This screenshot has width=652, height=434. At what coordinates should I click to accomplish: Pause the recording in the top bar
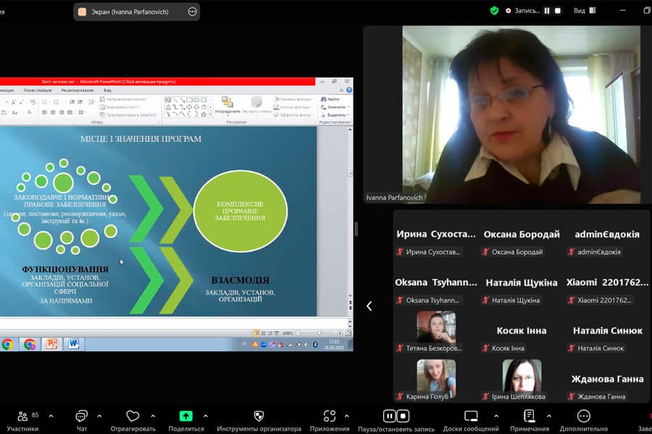coord(547,11)
